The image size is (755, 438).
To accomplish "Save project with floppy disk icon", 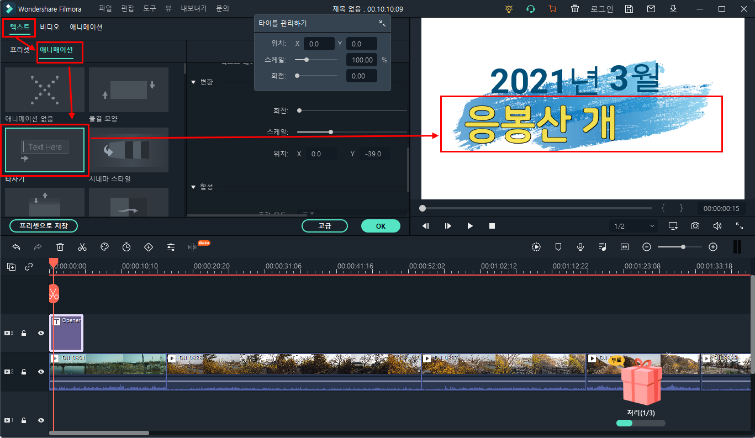I will click(629, 9).
